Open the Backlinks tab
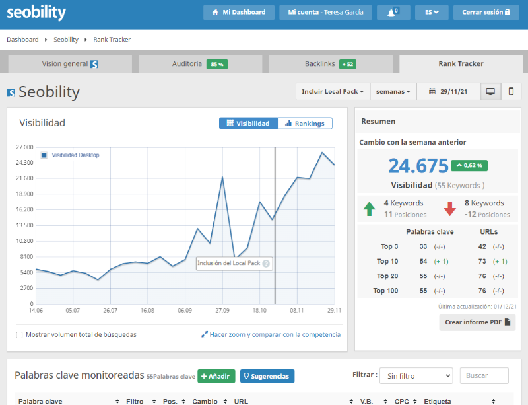This screenshot has height=405, width=528. (x=331, y=63)
